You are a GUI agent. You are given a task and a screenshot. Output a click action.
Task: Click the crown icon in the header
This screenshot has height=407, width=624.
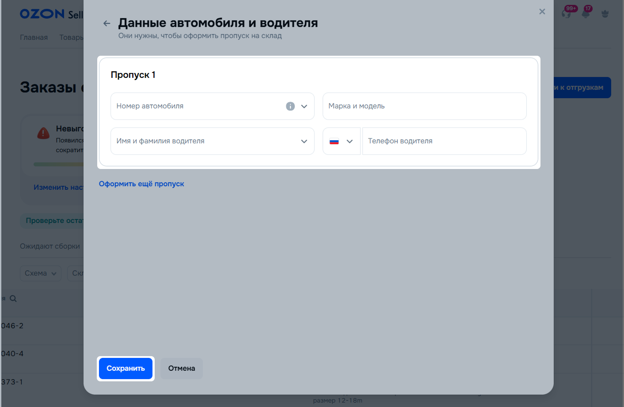(605, 14)
